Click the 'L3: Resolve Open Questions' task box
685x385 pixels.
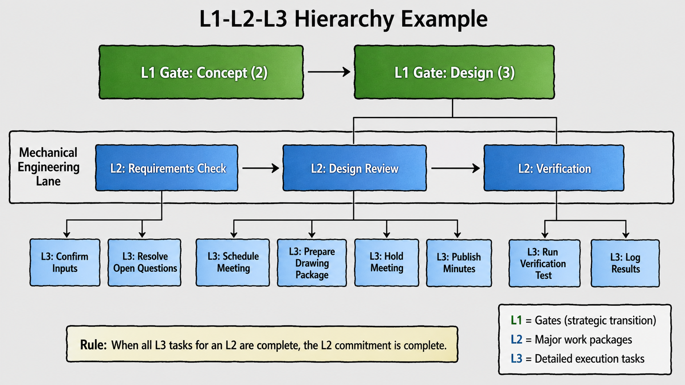(145, 262)
